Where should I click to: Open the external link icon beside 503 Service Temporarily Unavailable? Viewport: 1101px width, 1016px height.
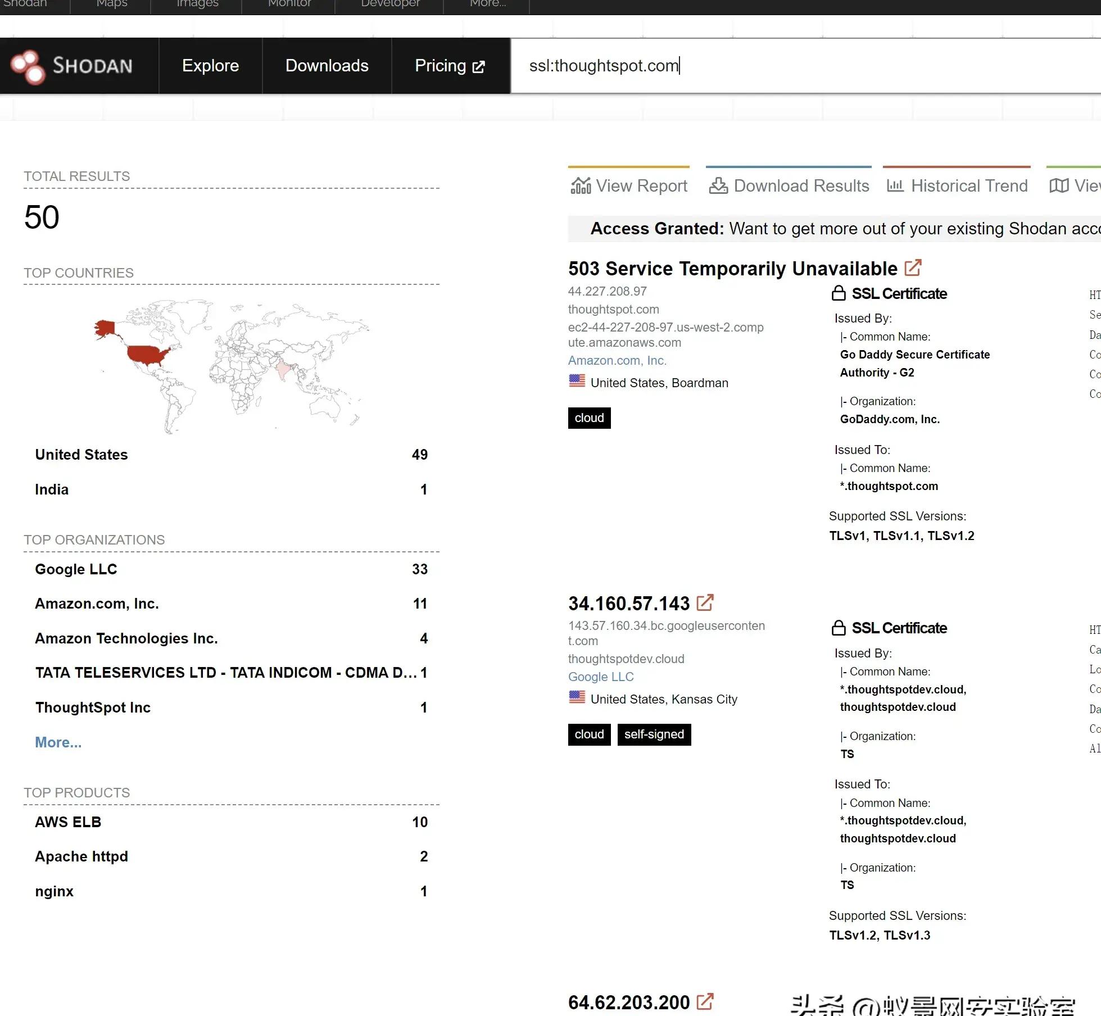[x=913, y=267]
